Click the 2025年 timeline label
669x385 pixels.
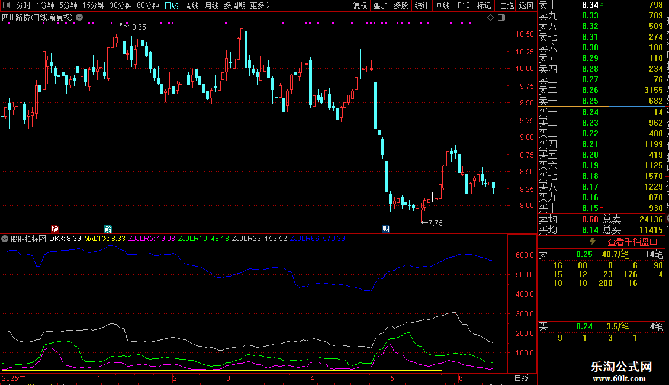pyautogui.click(x=14, y=378)
